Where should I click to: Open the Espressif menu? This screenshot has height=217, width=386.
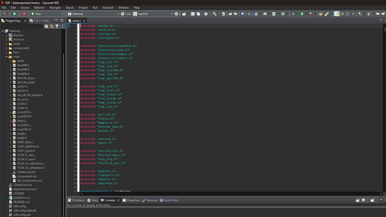108,8
